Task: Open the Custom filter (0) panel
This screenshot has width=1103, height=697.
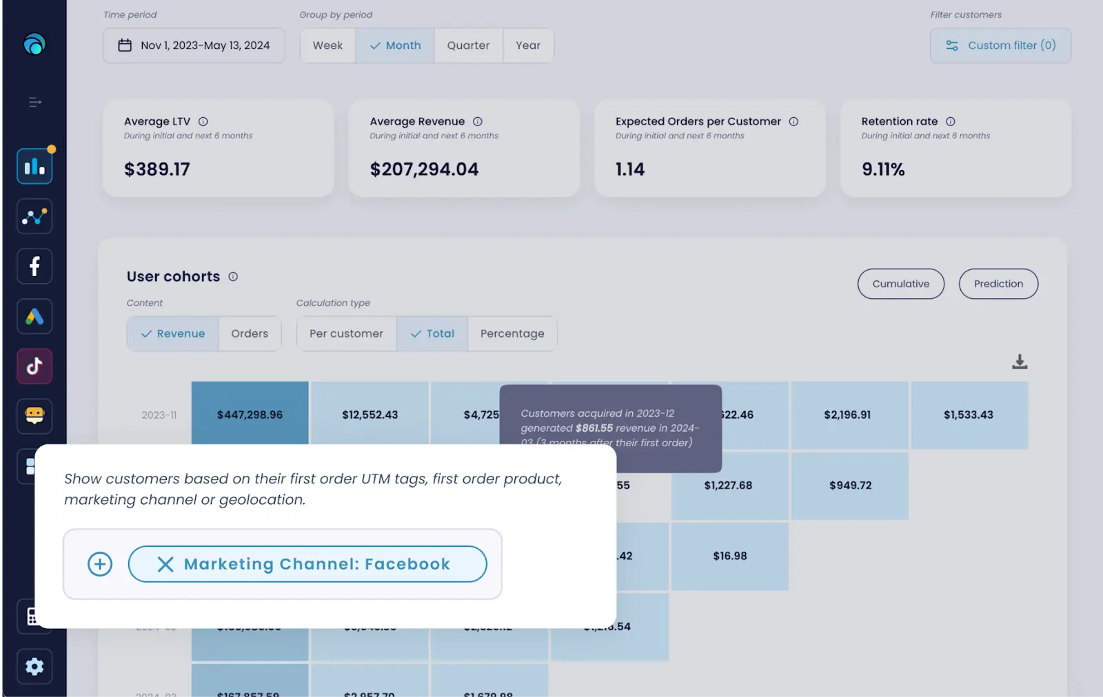Action: [1000, 45]
